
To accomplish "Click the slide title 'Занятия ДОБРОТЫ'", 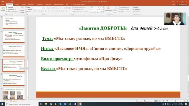I will pyautogui.click(x=103, y=28).
